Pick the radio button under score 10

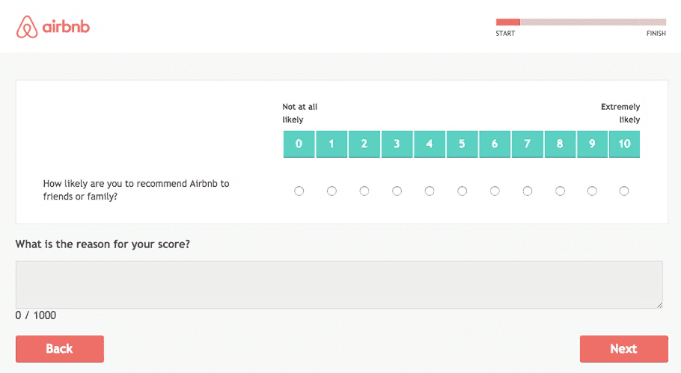pos(624,191)
